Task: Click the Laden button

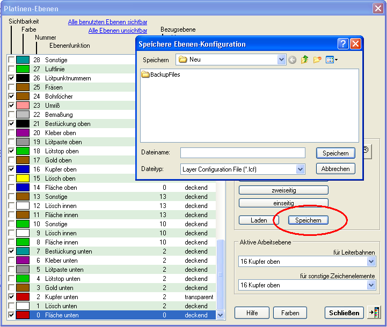Action: click(x=259, y=220)
